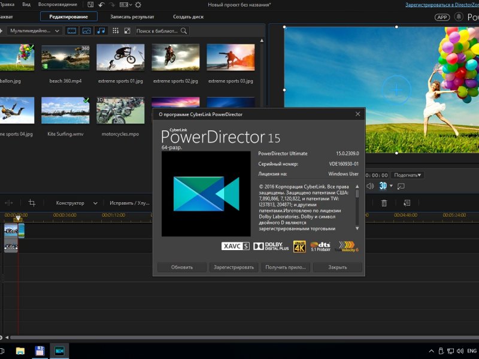This screenshot has width=479, height=359.
Task: Open File Explorer from the taskbar
Action: point(20,351)
